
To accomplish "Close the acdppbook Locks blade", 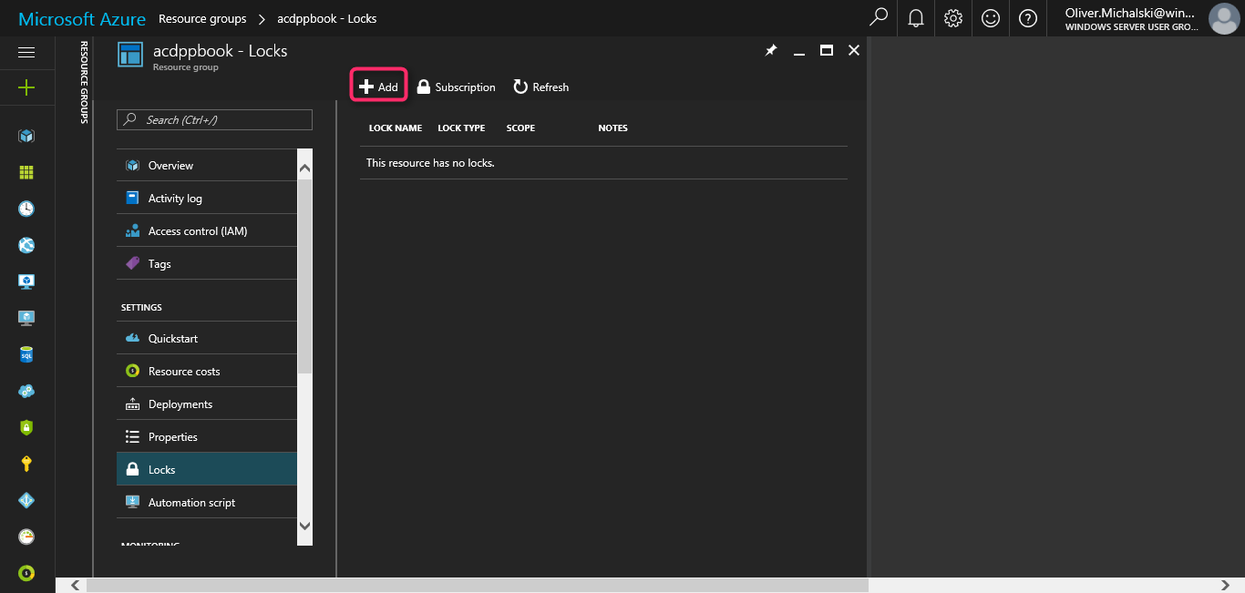I will coord(854,51).
